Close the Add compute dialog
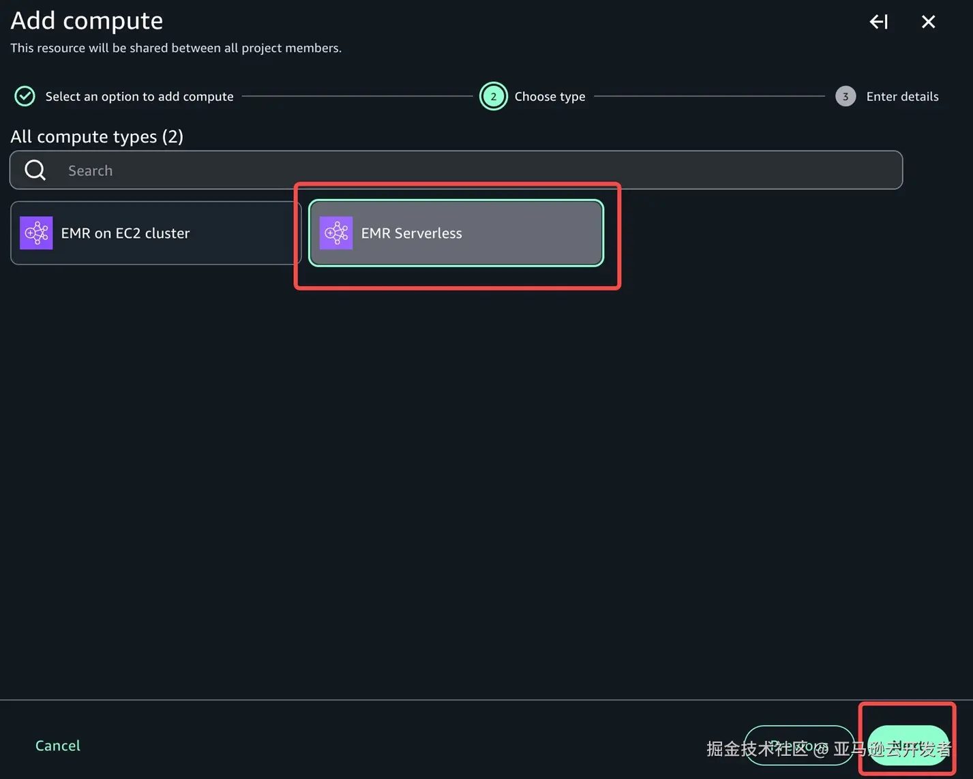The width and height of the screenshot is (973, 779). pos(928,22)
